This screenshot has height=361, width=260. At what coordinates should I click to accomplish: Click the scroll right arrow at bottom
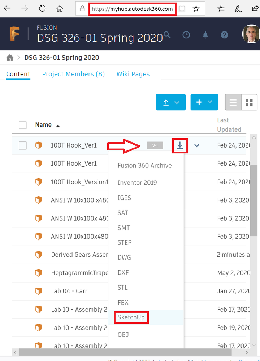(246, 352)
